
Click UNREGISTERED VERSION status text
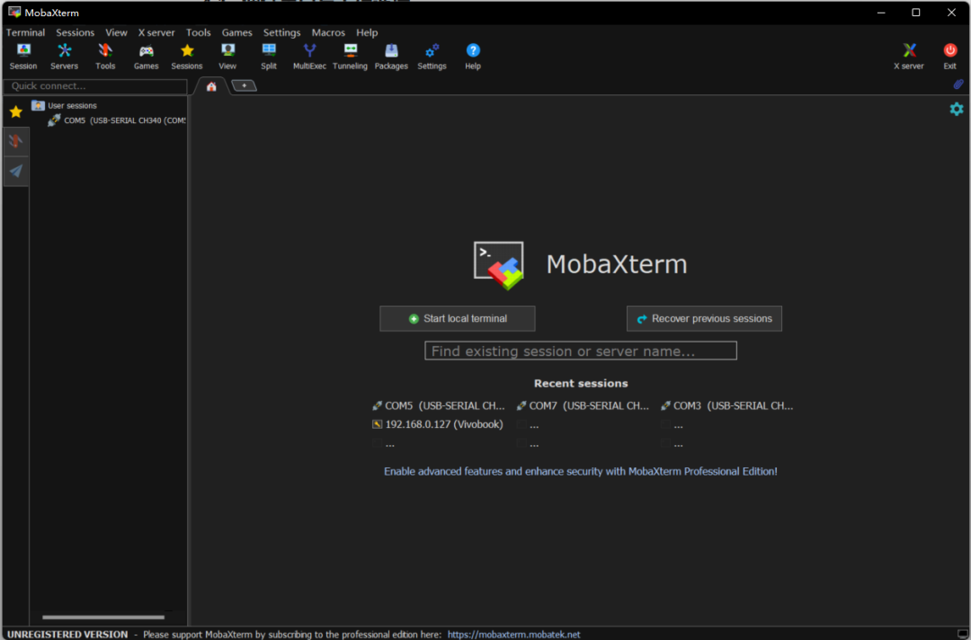coord(67,634)
